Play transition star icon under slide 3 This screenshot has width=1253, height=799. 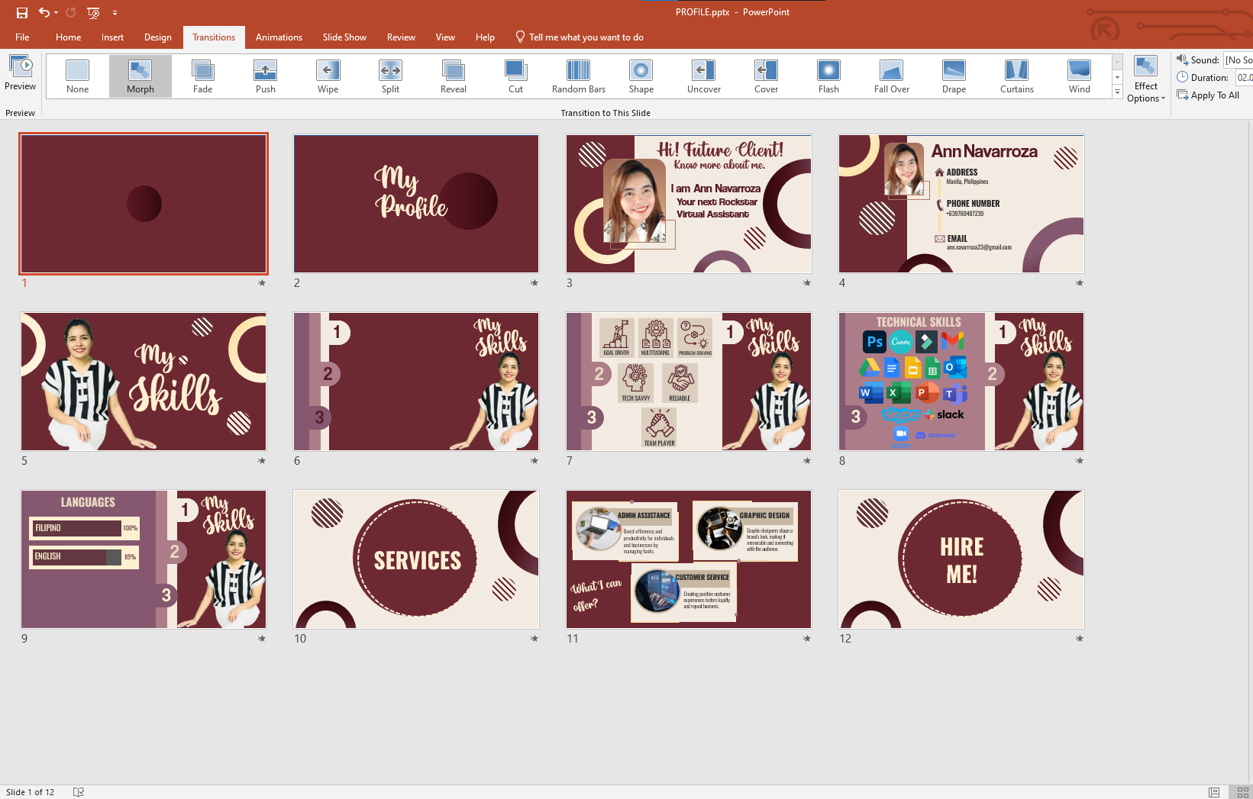(807, 283)
